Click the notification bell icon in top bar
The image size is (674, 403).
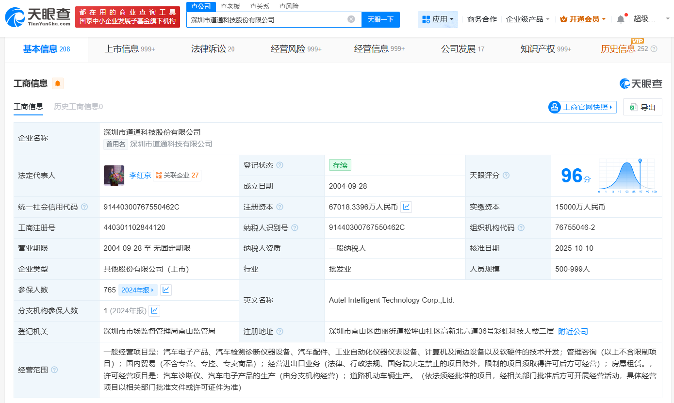click(x=621, y=18)
